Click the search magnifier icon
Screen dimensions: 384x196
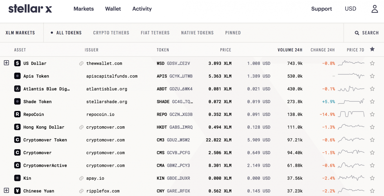point(357,33)
